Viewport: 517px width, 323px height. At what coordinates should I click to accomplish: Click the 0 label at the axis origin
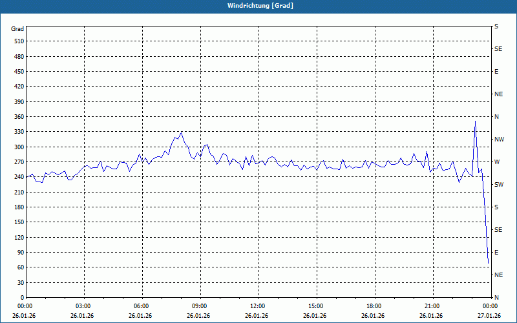(x=23, y=297)
